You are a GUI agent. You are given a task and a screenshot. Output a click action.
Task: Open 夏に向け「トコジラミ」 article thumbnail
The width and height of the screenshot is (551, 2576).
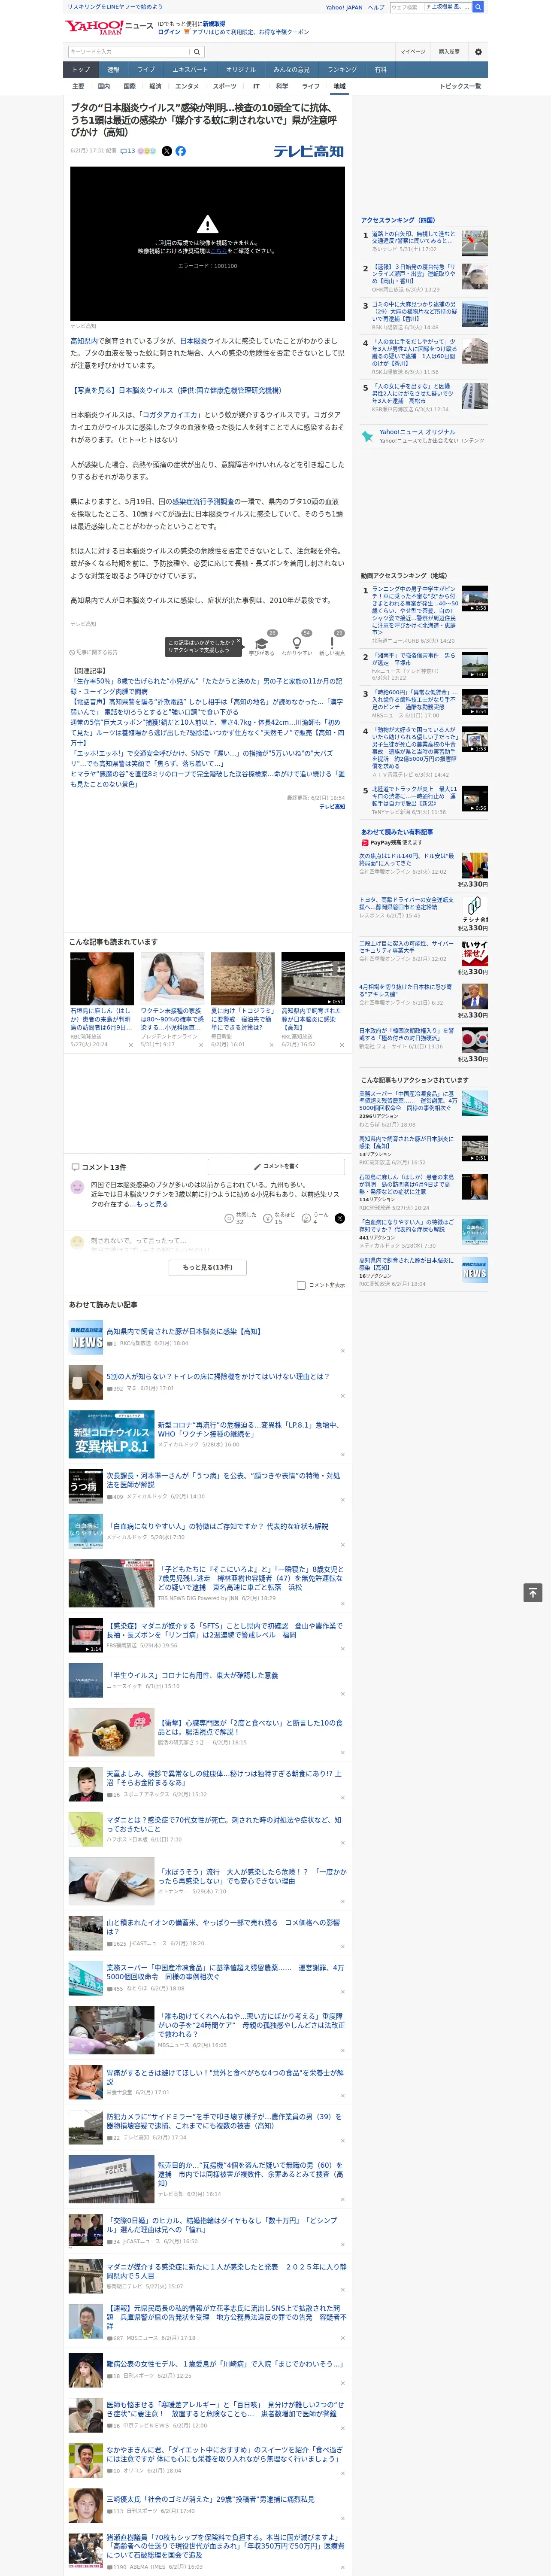tap(242, 977)
